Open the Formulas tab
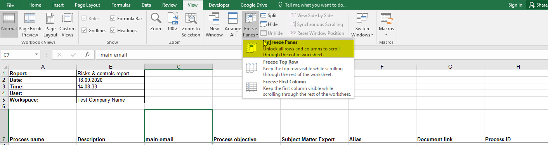This screenshot has width=548, height=145. click(x=121, y=5)
